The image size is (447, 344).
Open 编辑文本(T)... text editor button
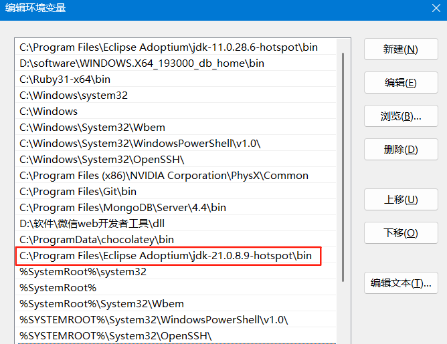(x=401, y=283)
